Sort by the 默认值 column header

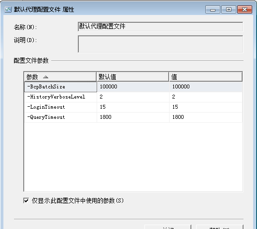tap(133, 77)
